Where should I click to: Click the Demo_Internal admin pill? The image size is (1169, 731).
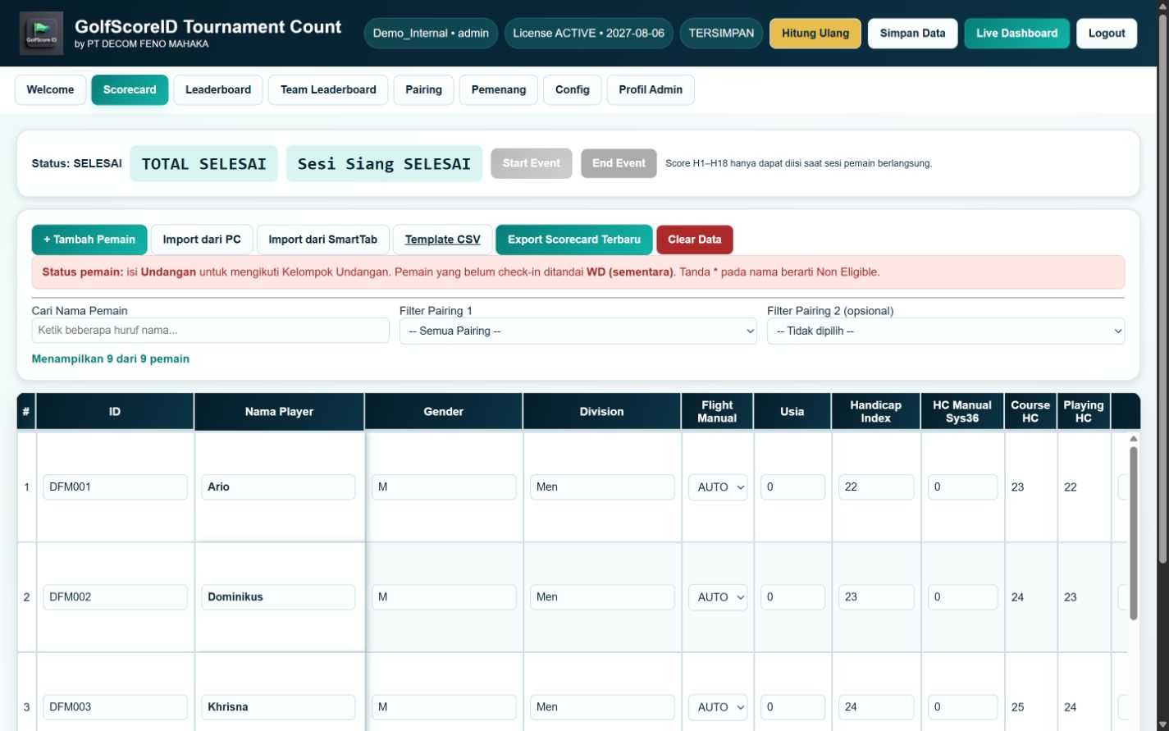[x=431, y=34]
